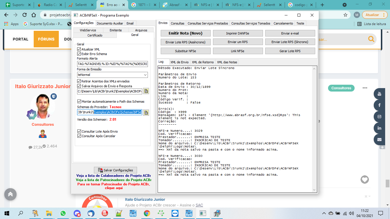Screen dimensions: 390x219
Task: Open the SAC link in the signature
Action: pyautogui.click(x=199, y=205)
